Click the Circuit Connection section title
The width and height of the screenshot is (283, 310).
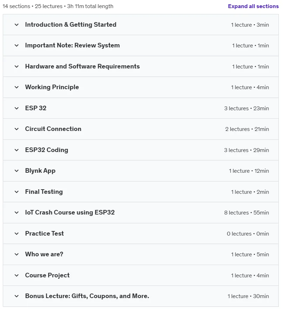tap(53, 129)
